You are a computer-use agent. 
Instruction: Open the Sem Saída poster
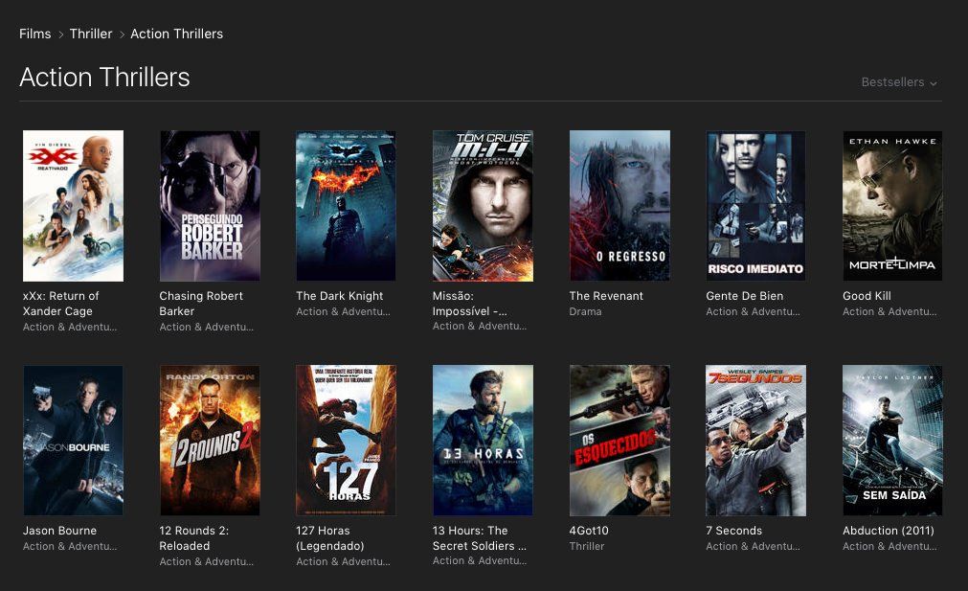pyautogui.click(x=892, y=441)
